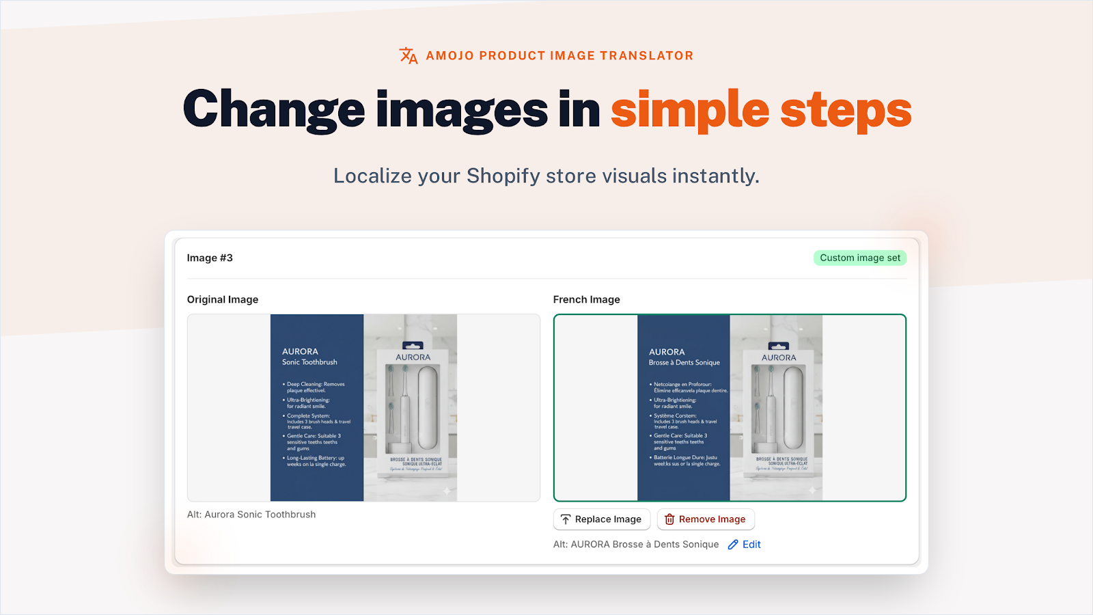Click the French Image label
The image size is (1093, 615).
pos(586,299)
